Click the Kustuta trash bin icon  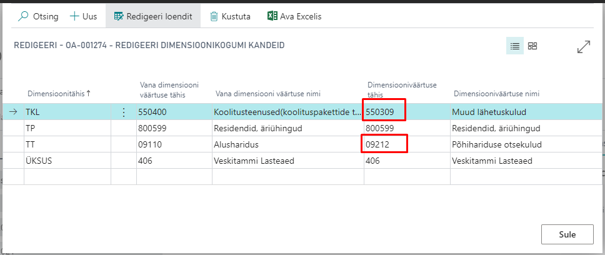tap(214, 17)
